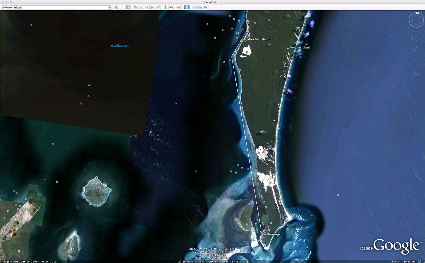Click the Search magnifier button
Screen dimensions: 425x263
(116, 7)
